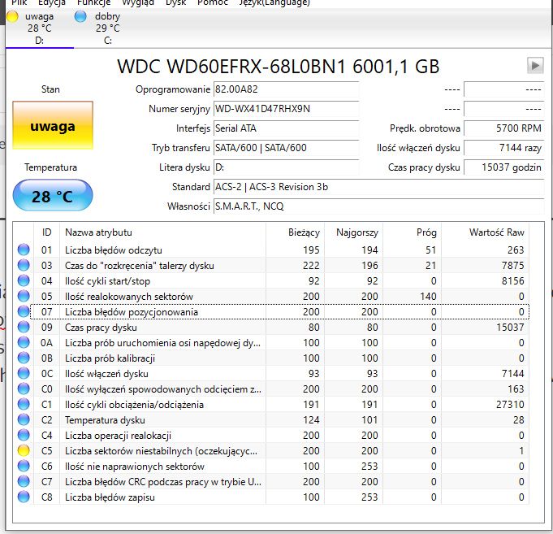The width and height of the screenshot is (553, 534).
Task: Click the Wartość Raw column header
Action: pos(485,232)
